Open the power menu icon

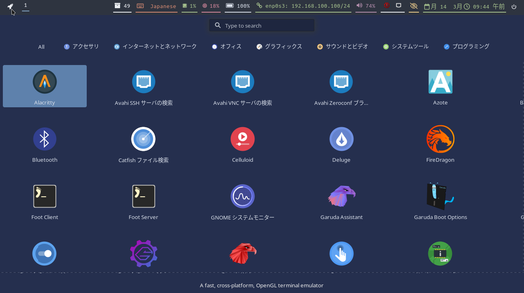[514, 6]
